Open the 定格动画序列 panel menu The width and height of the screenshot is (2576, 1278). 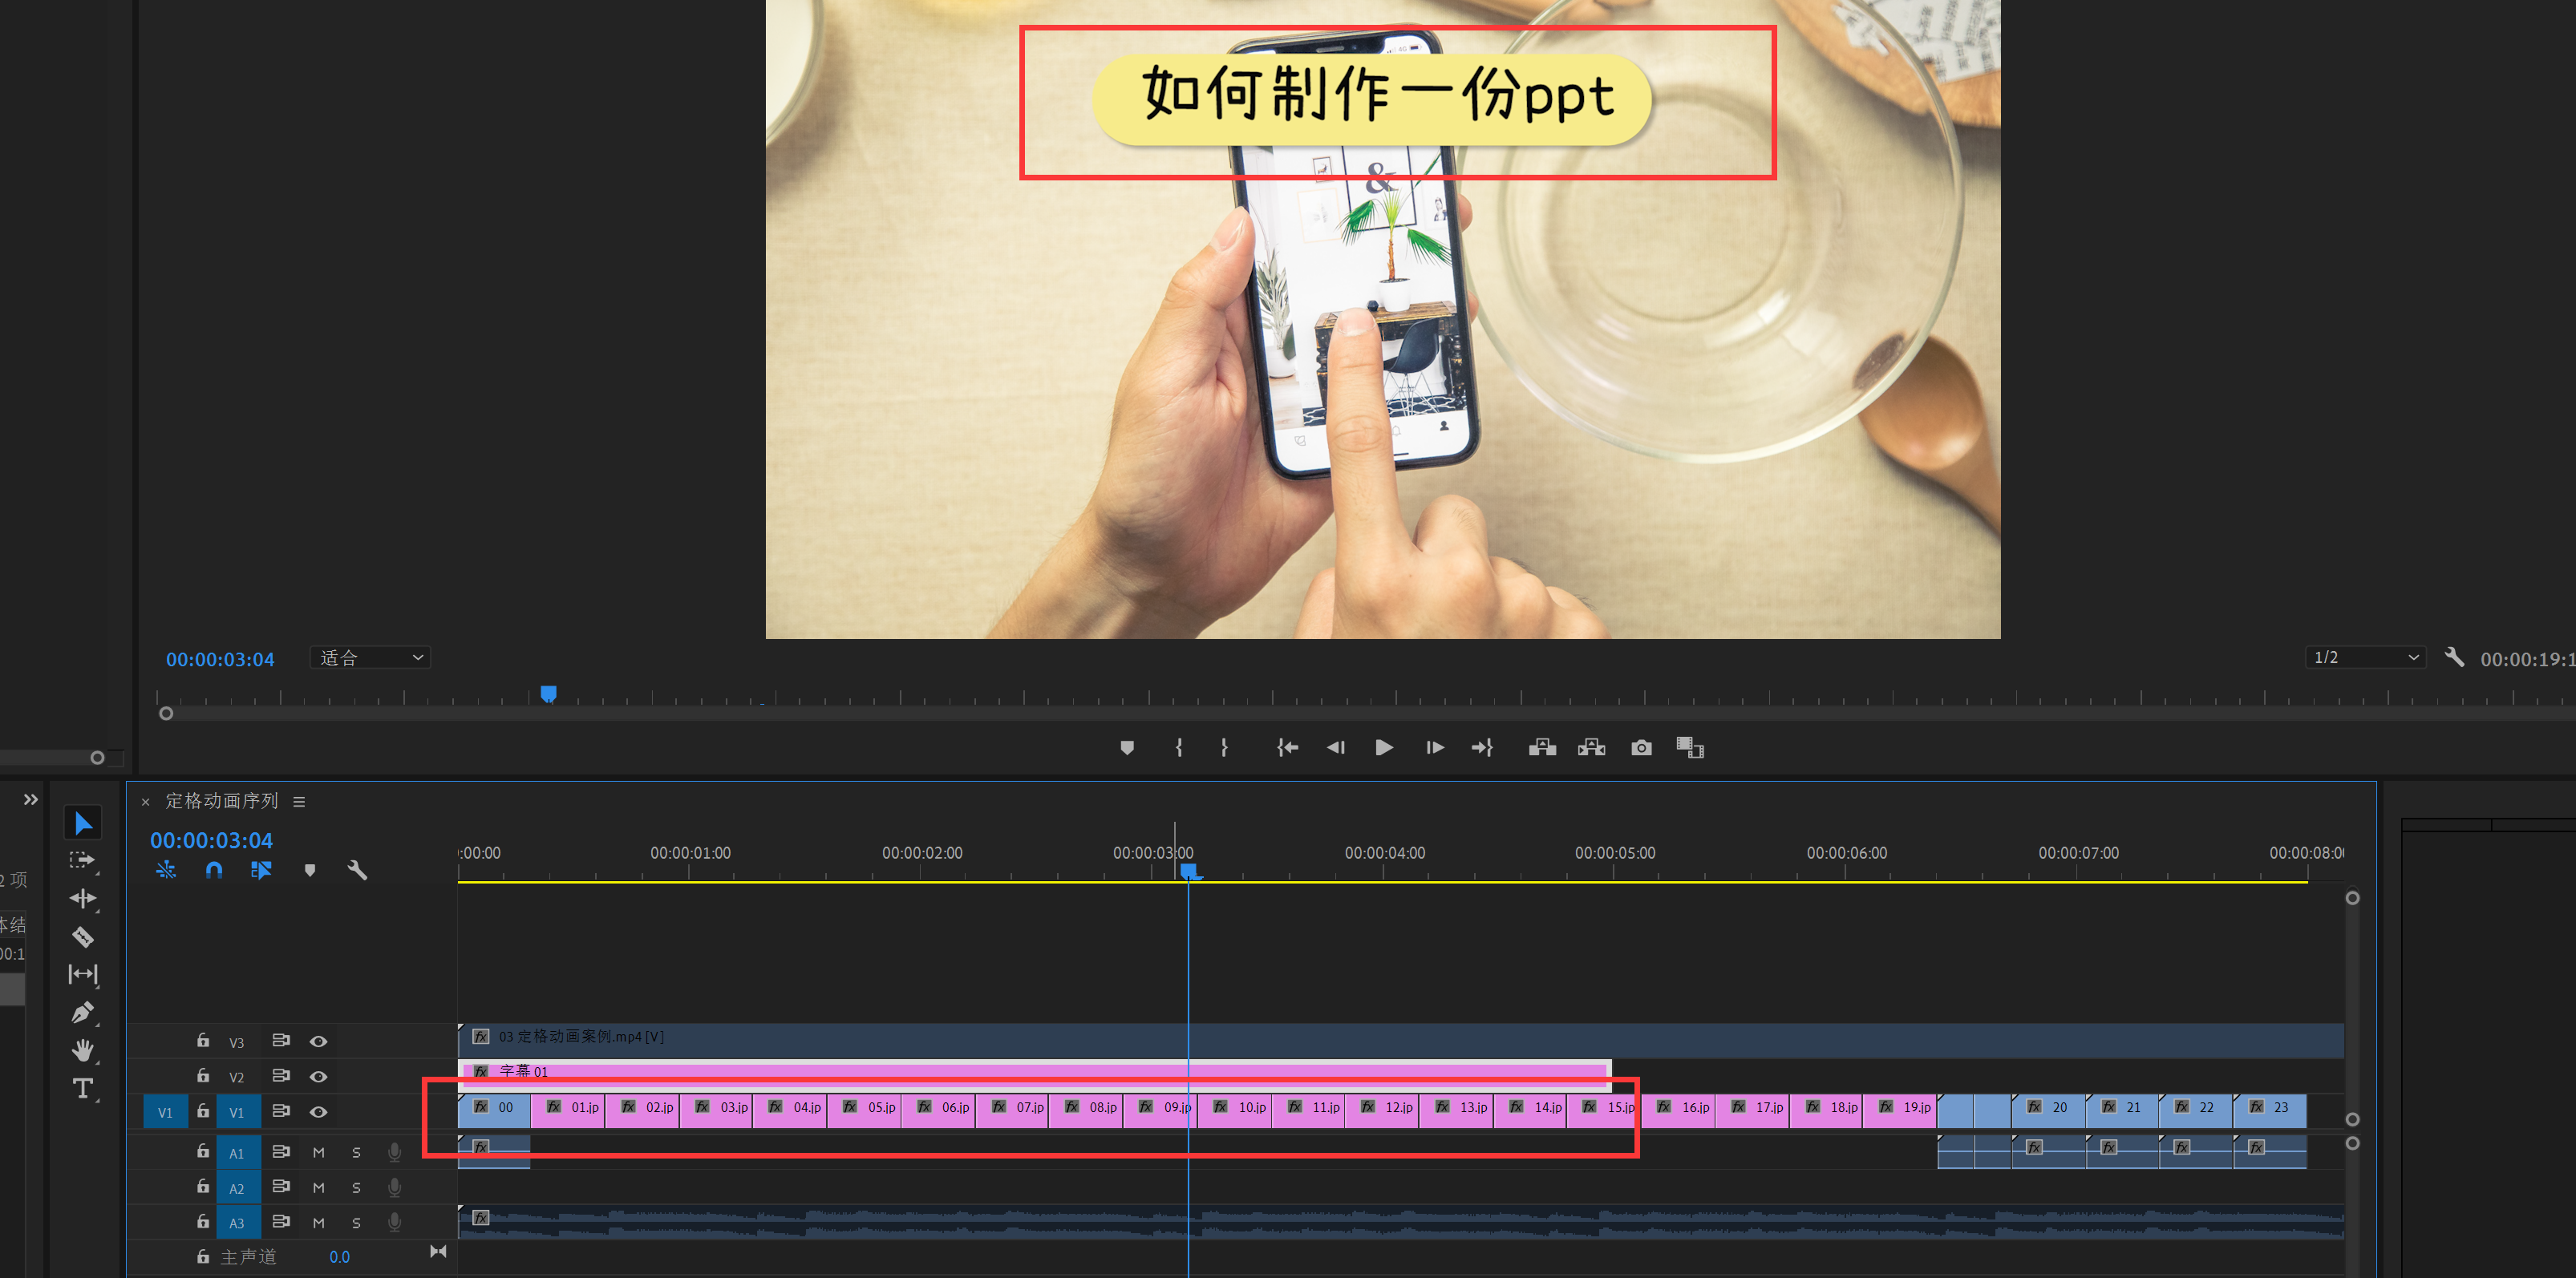tap(299, 801)
